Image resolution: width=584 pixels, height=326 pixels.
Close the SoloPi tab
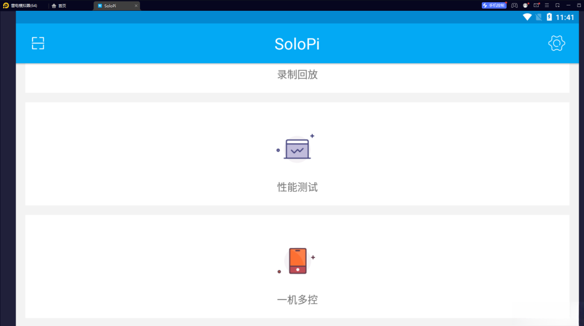(x=136, y=5)
